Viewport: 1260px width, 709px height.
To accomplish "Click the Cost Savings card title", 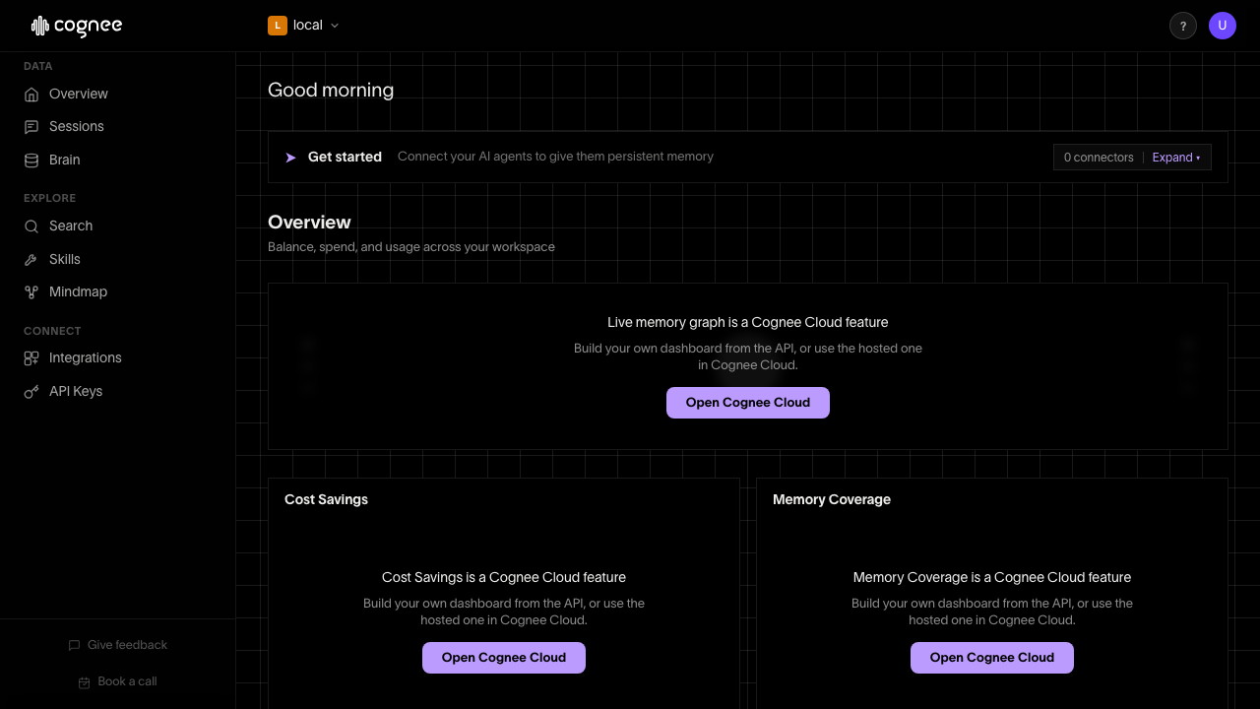I will [x=326, y=500].
